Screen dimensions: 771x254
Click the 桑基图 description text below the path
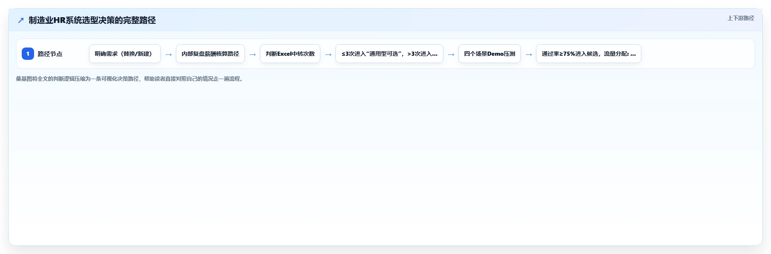point(130,79)
